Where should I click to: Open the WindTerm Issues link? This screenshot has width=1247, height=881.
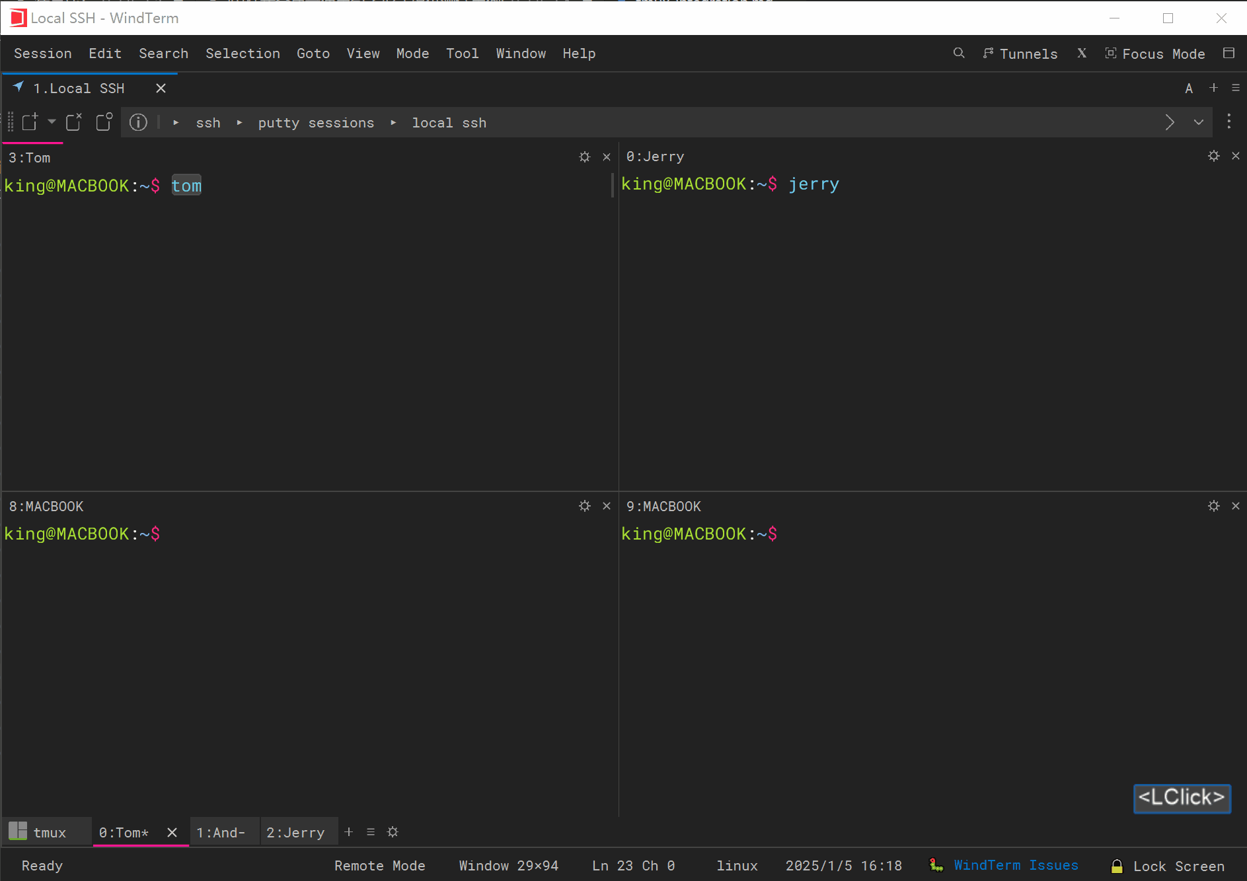1016,865
